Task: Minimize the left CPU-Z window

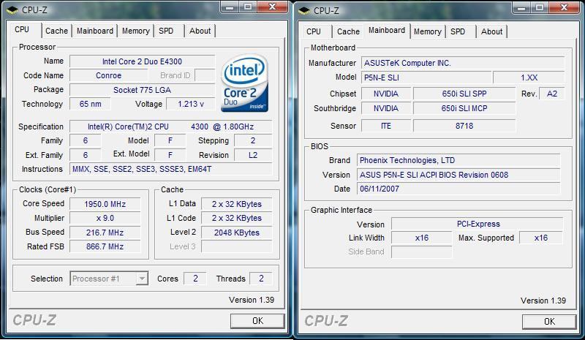Action: [x=230, y=7]
